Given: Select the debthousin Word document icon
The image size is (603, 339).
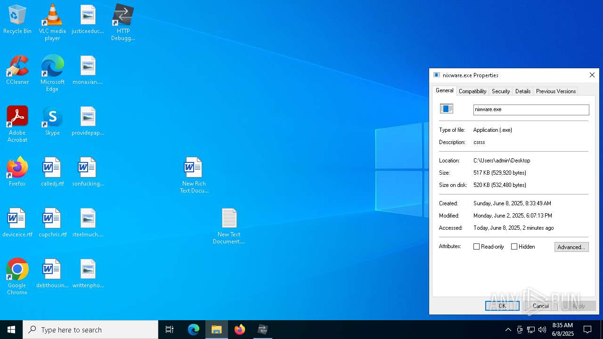Looking at the screenshot, I should coord(52,274).
